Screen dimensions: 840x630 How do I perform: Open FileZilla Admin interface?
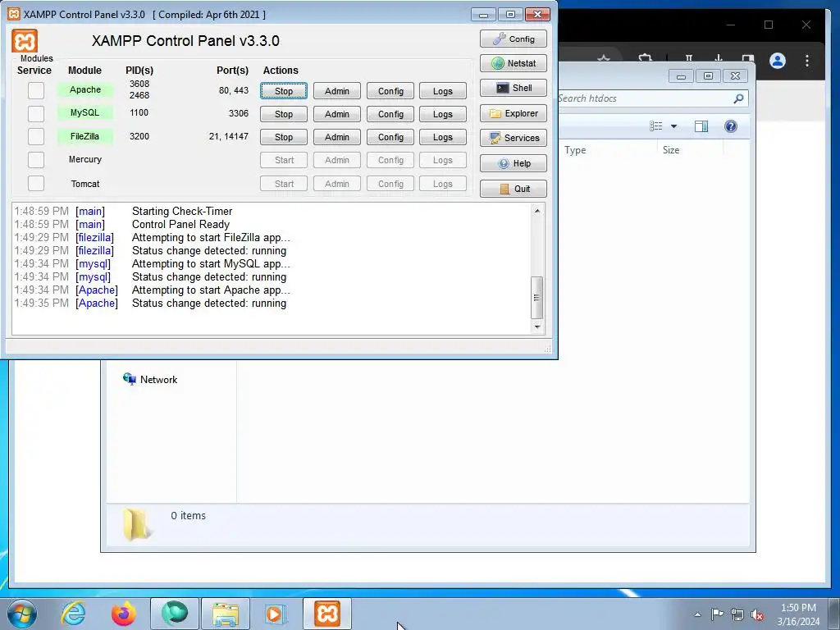[x=336, y=137]
